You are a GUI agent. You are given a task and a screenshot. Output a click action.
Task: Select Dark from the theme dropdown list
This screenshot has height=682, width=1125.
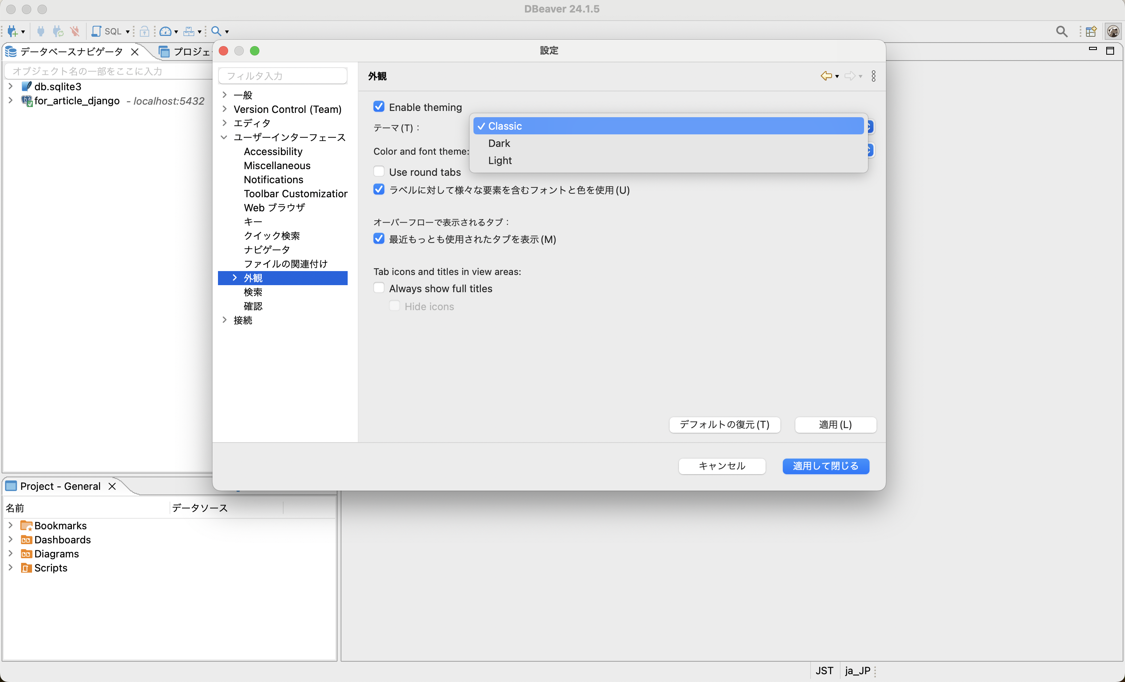[x=499, y=143]
